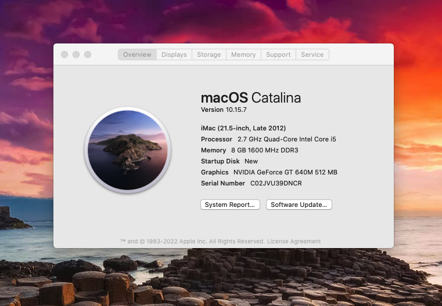Viewport: 442px width, 306px height.
Task: Click the 8 GB 1600 MHz DDR3 value
Action: [x=265, y=150]
